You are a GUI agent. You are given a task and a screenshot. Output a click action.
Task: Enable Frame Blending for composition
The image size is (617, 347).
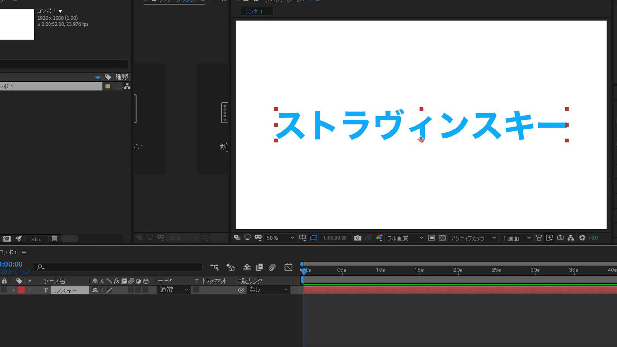click(x=259, y=267)
